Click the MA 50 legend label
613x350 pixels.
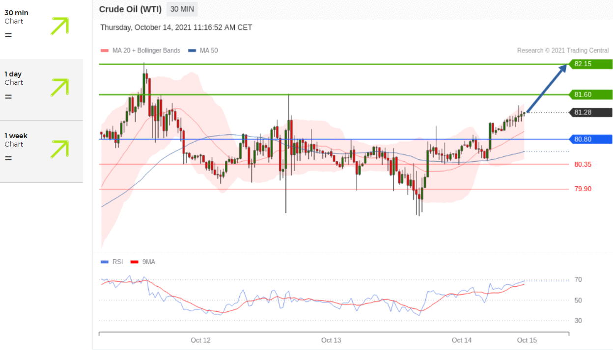pyautogui.click(x=209, y=50)
